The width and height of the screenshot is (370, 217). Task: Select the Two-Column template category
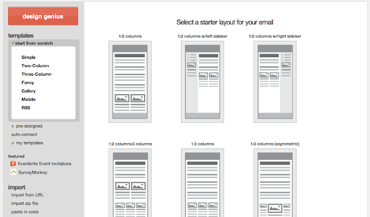tap(35, 66)
